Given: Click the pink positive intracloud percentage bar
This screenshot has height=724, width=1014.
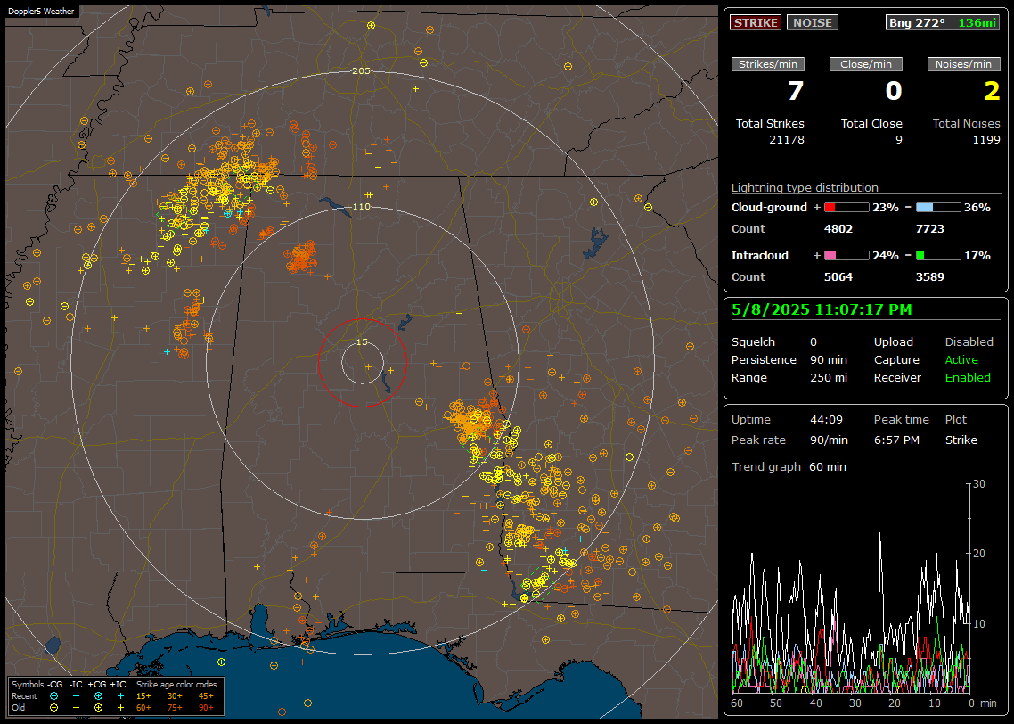Looking at the screenshot, I should click(846, 256).
